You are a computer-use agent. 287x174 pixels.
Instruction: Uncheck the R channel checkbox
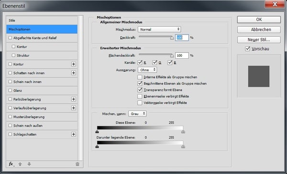click(x=140, y=63)
